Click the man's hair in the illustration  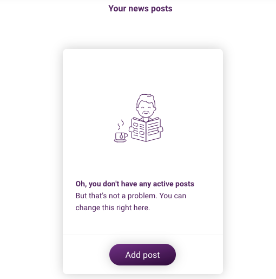[x=146, y=100]
